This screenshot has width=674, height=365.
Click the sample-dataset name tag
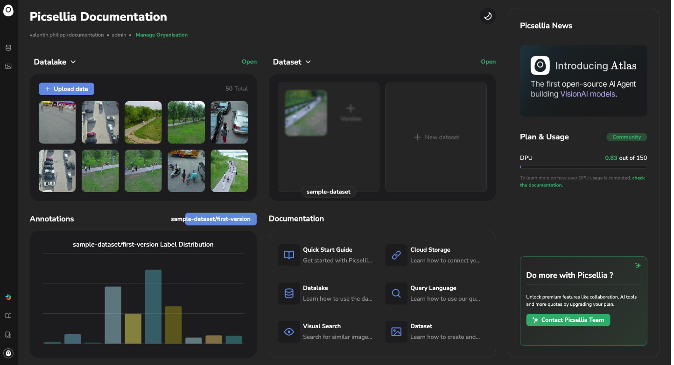pyautogui.click(x=329, y=192)
